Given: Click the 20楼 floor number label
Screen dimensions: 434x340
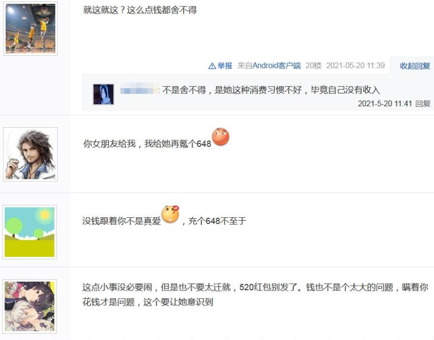Looking at the screenshot, I should click(313, 66).
